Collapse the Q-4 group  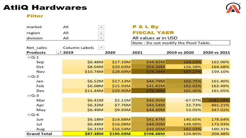click(29, 115)
